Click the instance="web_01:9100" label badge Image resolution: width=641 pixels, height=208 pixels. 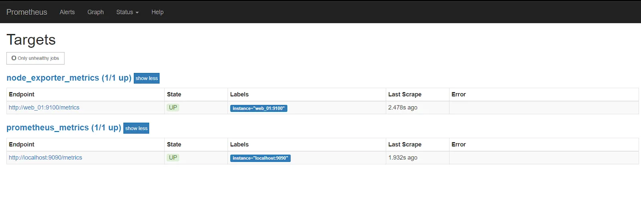pos(259,108)
